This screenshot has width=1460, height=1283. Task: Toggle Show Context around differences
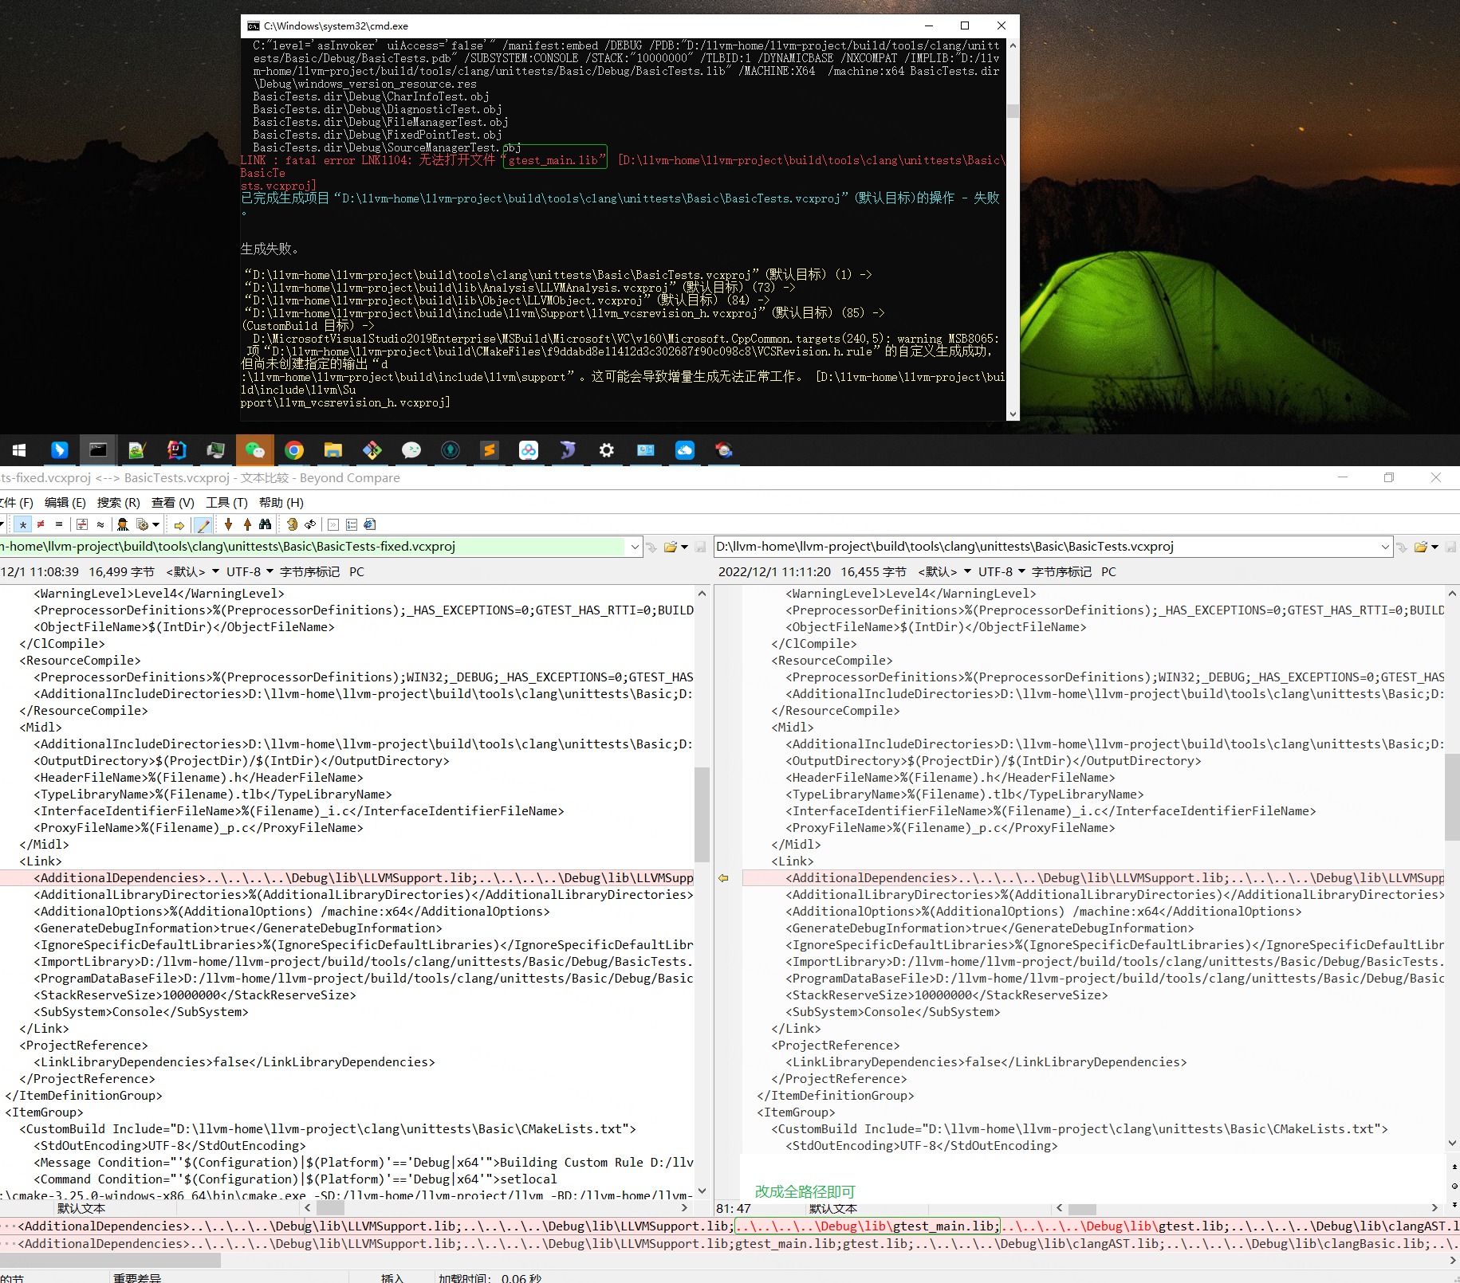pos(82,524)
